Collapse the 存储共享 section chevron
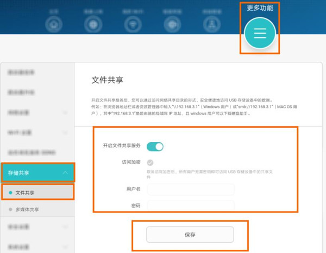Screen dimensions: 326x253 [65, 172]
